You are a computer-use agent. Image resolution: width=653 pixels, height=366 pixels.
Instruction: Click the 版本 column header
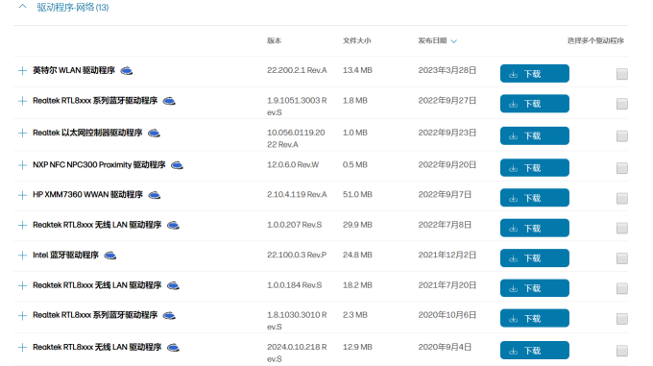tap(274, 40)
